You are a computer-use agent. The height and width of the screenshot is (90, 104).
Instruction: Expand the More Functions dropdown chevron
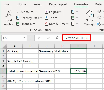click(77, 24)
